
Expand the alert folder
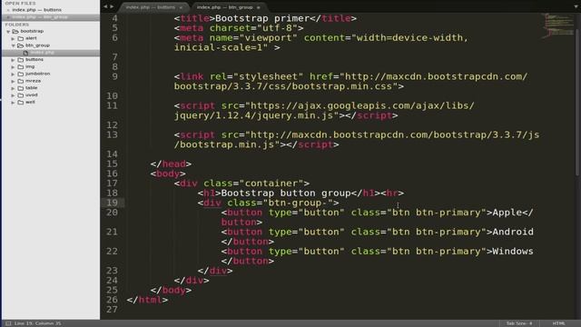[x=13, y=38]
